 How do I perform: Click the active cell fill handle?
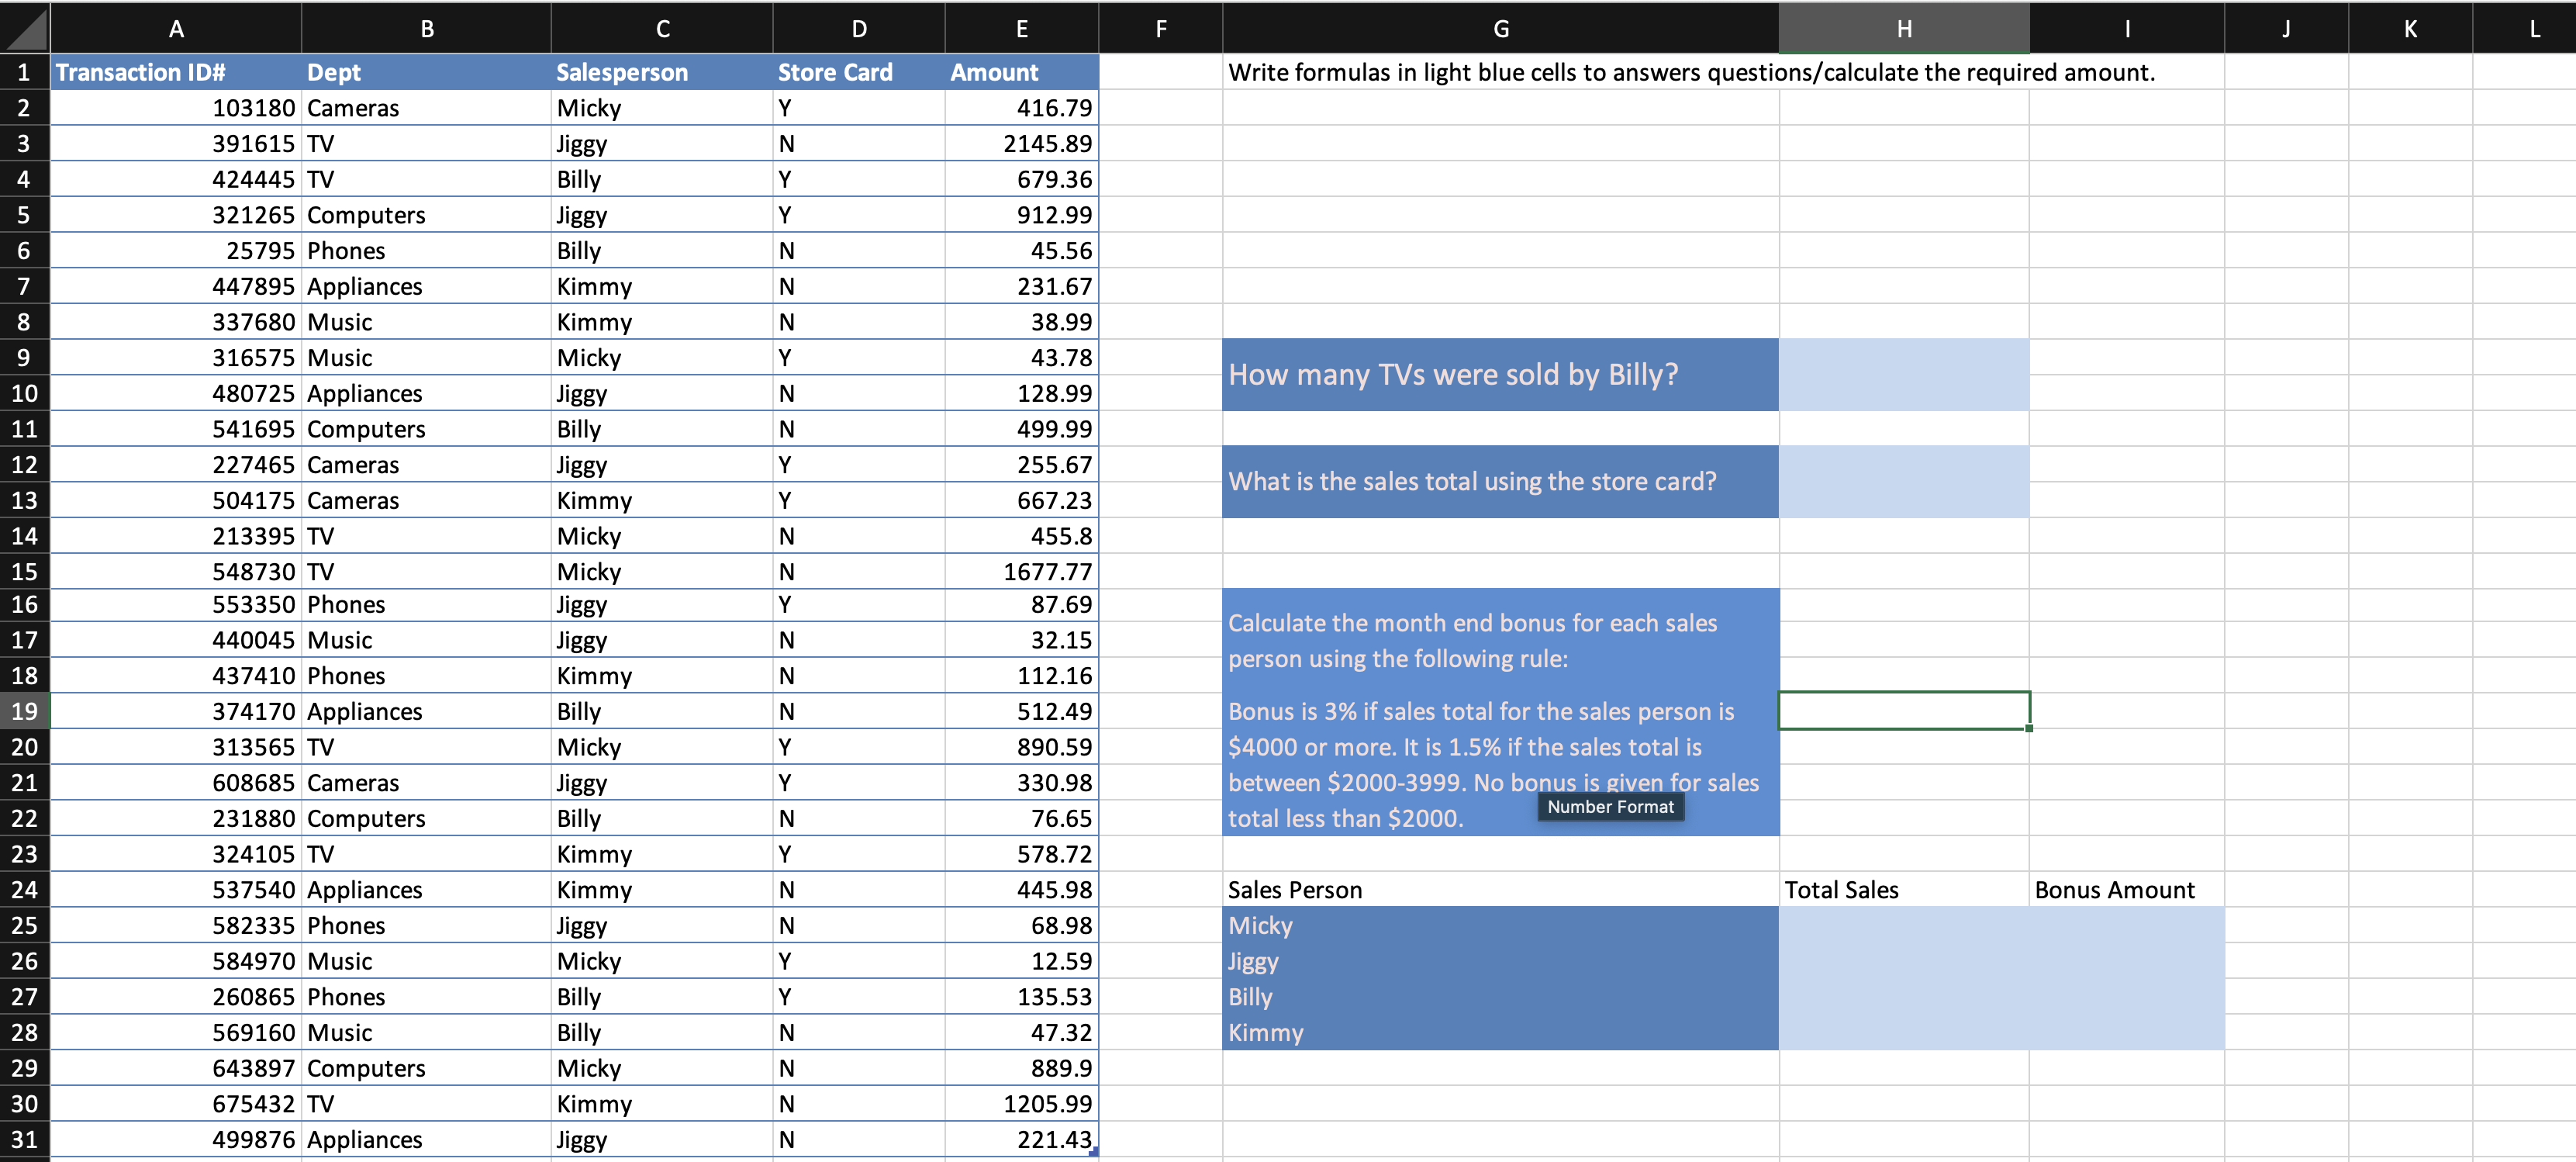point(2029,728)
